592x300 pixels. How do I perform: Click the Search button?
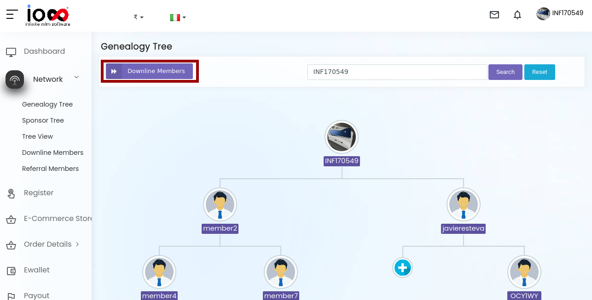[x=505, y=72]
